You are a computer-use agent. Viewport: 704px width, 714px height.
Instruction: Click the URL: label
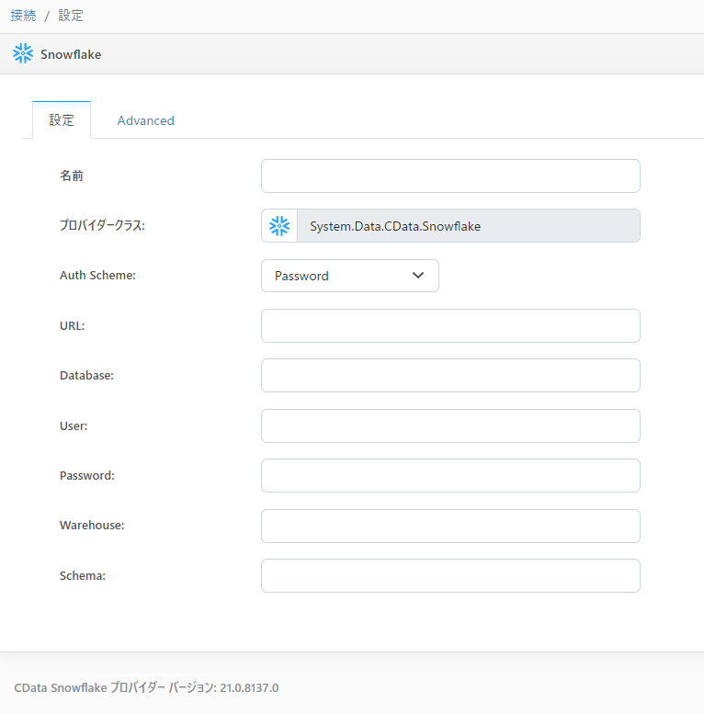click(x=72, y=325)
